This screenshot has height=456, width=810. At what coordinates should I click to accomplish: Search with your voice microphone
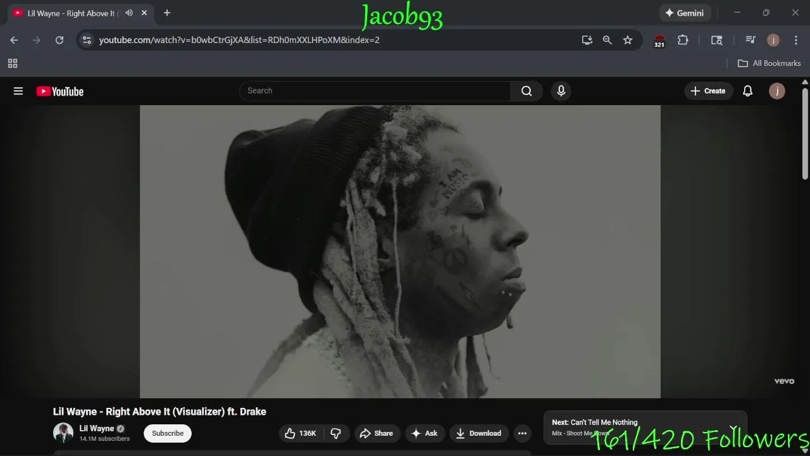(561, 91)
